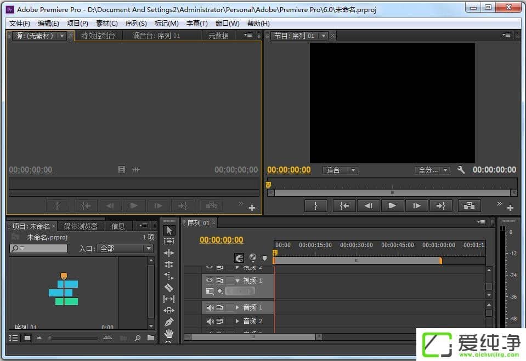Go to in point in program monitor

(x=344, y=205)
